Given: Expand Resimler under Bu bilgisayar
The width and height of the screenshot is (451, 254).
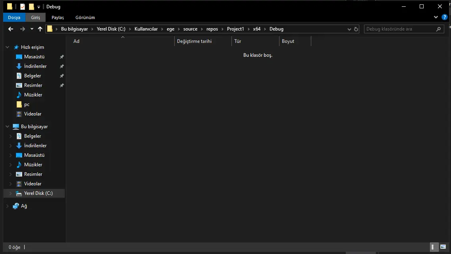Looking at the screenshot, I should [x=11, y=174].
